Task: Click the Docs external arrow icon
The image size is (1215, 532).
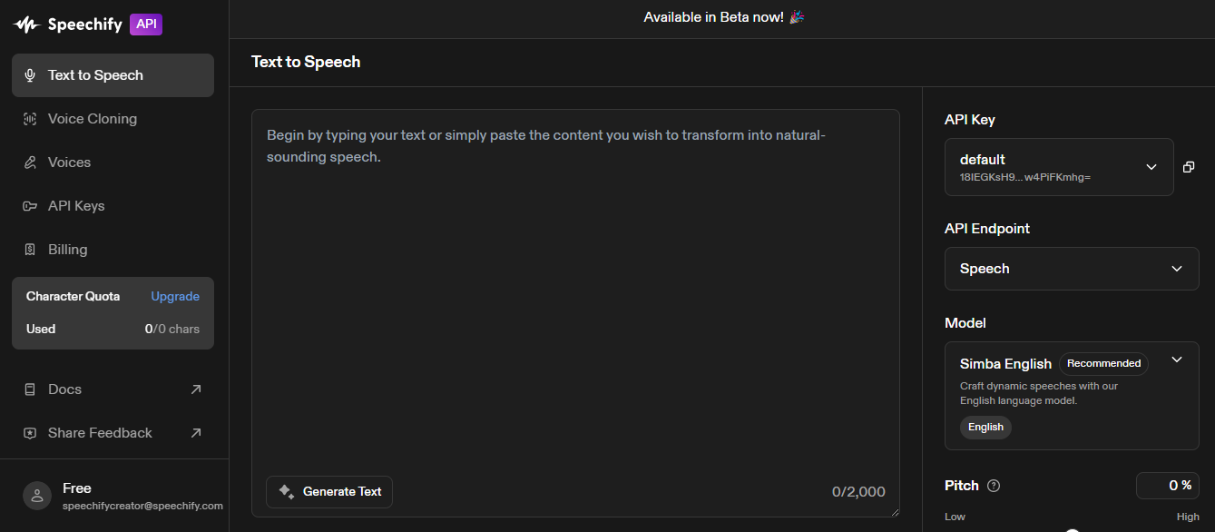Action: tap(196, 389)
